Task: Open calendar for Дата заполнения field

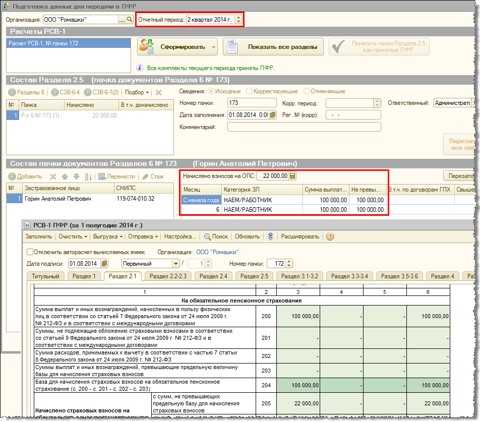Action: pos(273,114)
